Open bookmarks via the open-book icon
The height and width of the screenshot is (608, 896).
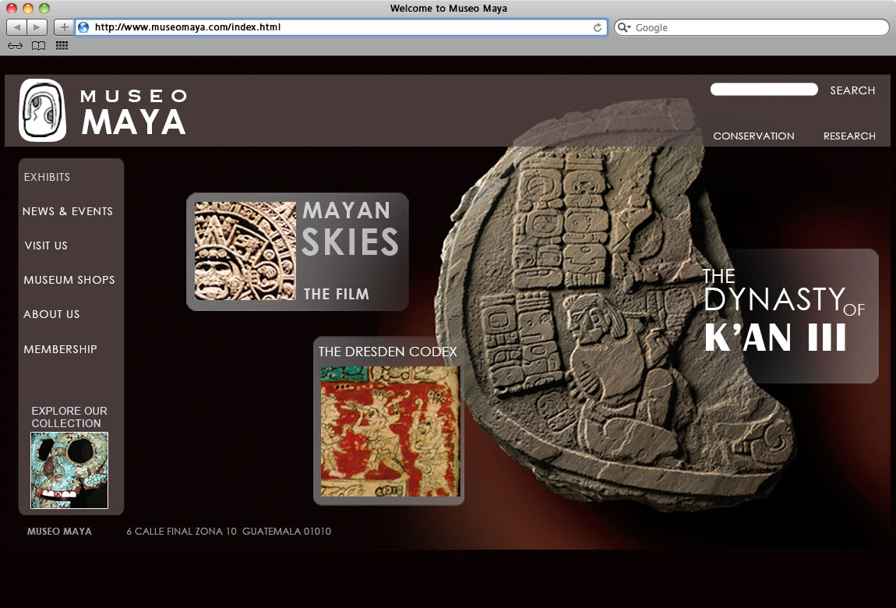coord(37,45)
